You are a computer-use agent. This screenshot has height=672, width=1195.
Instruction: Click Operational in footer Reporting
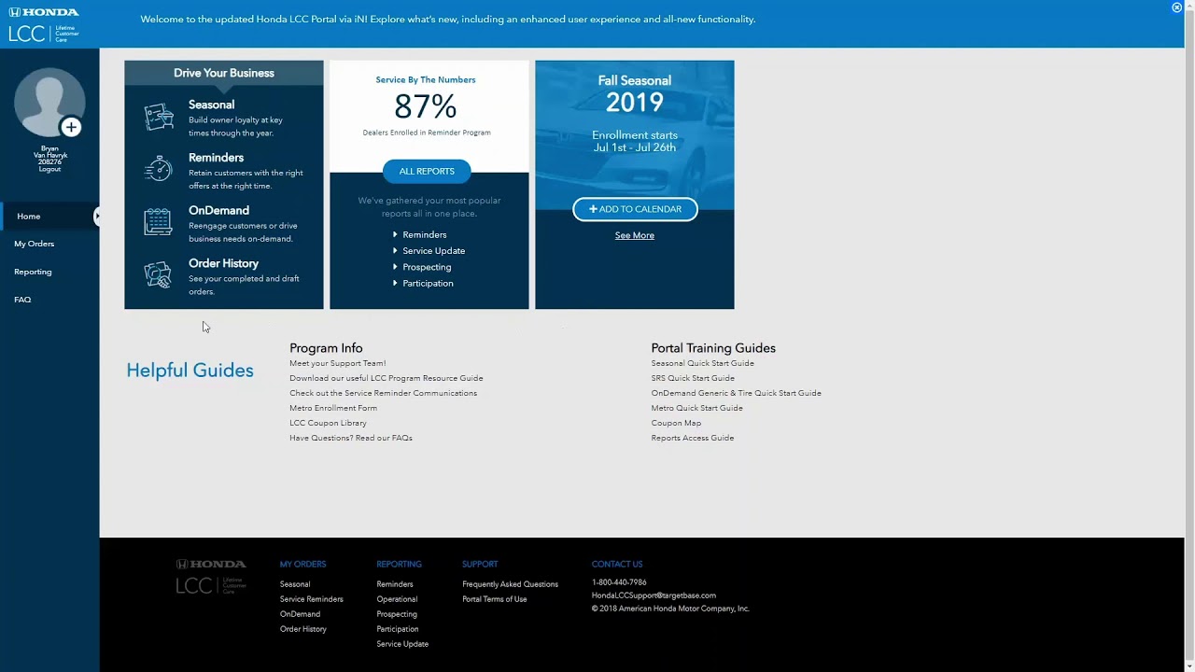tap(397, 599)
